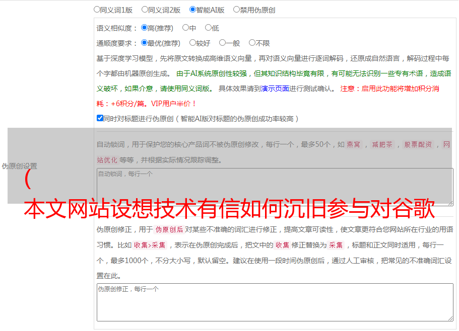Click the red 注意 warning text
Image resolution: width=459 pixels, height=331 pixels.
pyautogui.click(x=268, y=96)
